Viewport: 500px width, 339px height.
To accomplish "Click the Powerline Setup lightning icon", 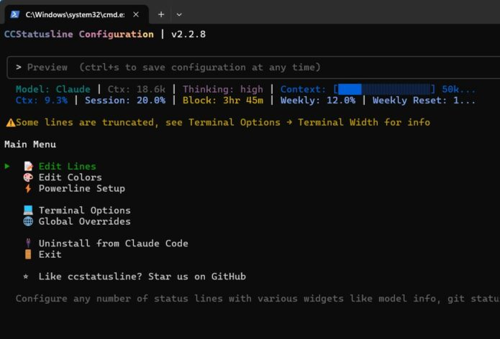I will pos(28,189).
